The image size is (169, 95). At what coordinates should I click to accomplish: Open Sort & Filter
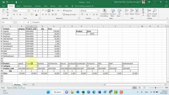pyautogui.click(x=149, y=13)
